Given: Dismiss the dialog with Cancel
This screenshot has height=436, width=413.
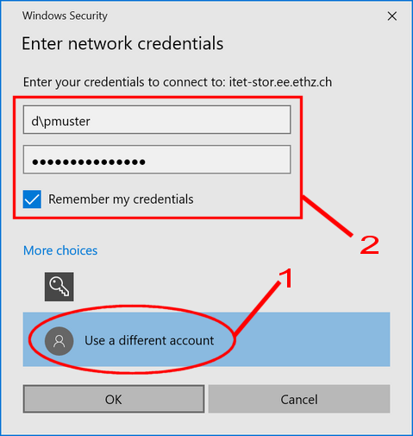Looking at the screenshot, I should coord(299,399).
